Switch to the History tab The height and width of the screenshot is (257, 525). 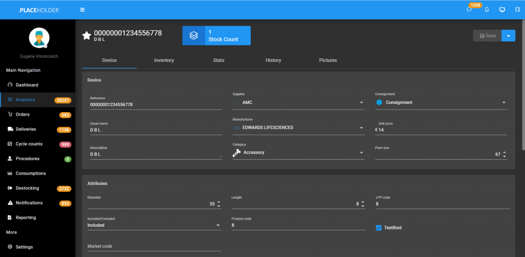coord(273,60)
